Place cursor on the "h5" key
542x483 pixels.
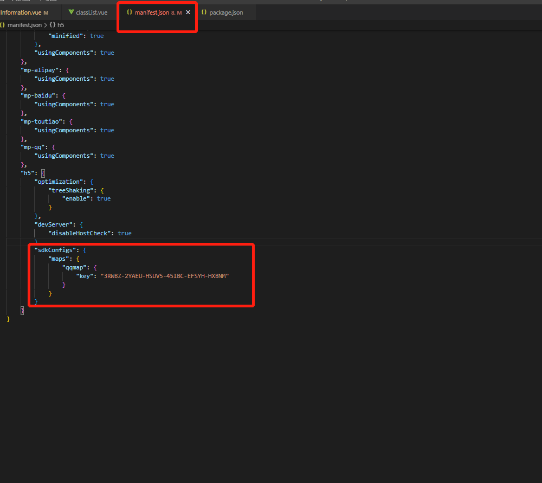(x=28, y=173)
